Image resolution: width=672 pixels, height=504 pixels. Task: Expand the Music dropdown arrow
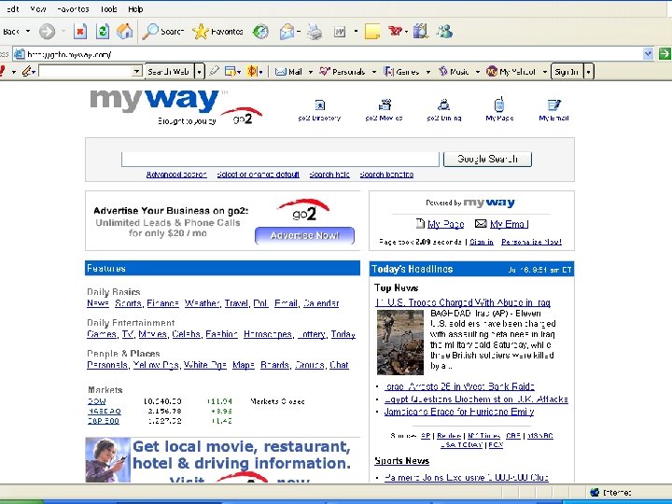point(478,72)
